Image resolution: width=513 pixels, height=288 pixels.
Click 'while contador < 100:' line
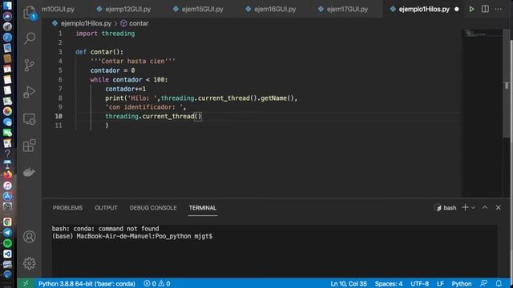[x=129, y=80]
